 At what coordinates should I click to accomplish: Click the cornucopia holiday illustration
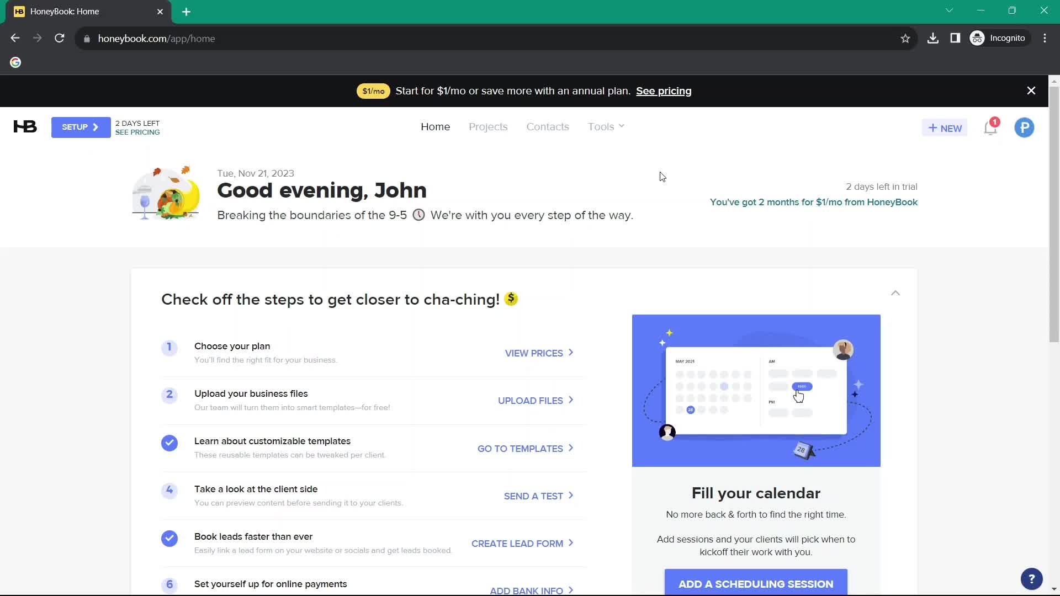(166, 193)
